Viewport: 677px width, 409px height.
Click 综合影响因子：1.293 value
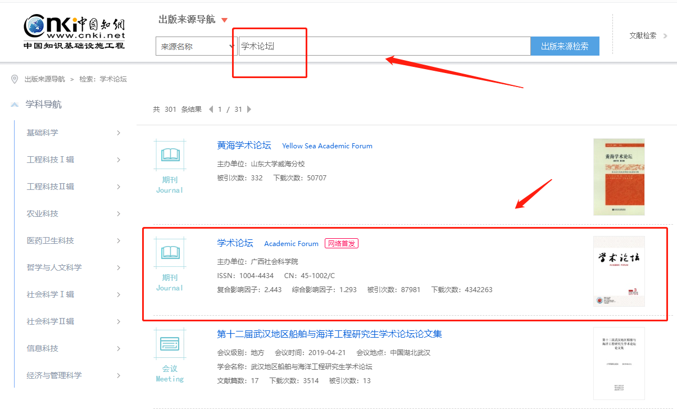[x=324, y=290]
